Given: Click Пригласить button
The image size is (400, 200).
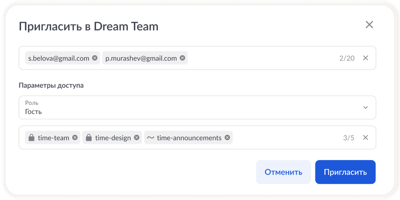Looking at the screenshot, I should pos(346,172).
